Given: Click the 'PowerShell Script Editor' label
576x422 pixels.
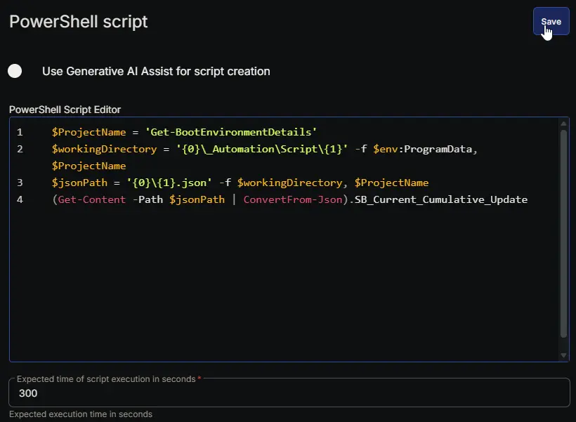Looking at the screenshot, I should [65, 110].
